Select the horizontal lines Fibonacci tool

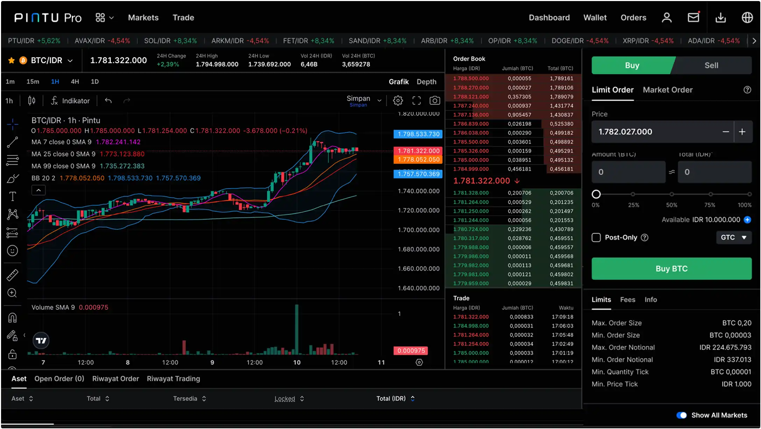pyautogui.click(x=13, y=160)
